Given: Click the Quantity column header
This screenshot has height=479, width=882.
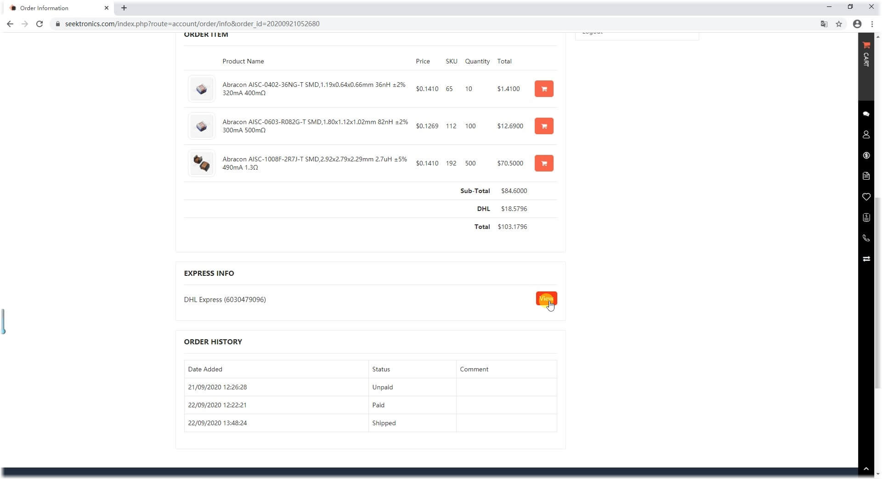Looking at the screenshot, I should (x=477, y=61).
